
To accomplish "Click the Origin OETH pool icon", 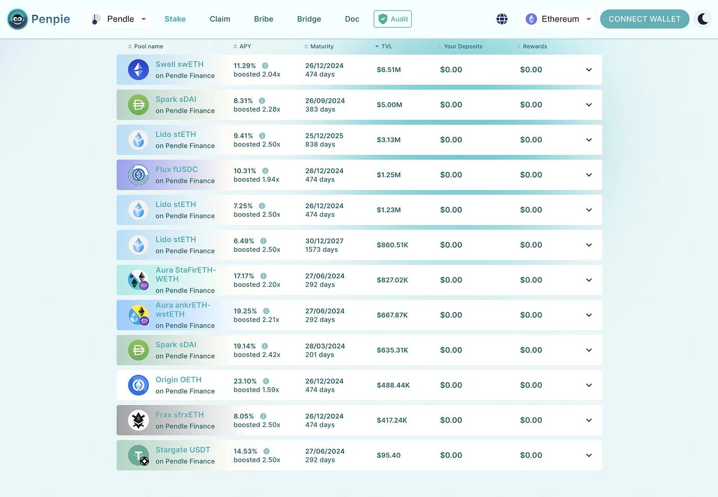I will click(139, 385).
